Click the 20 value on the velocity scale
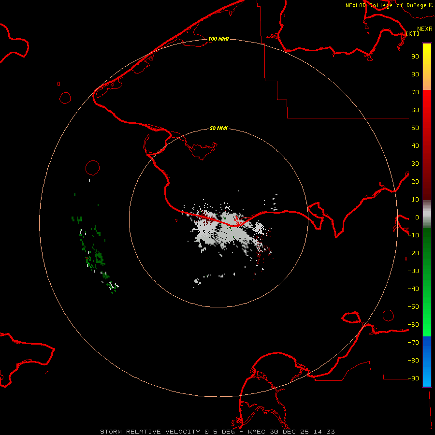Screen dimensions: 435x435 click(x=415, y=181)
